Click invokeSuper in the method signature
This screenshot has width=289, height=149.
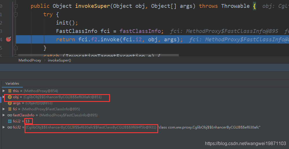point(92,6)
